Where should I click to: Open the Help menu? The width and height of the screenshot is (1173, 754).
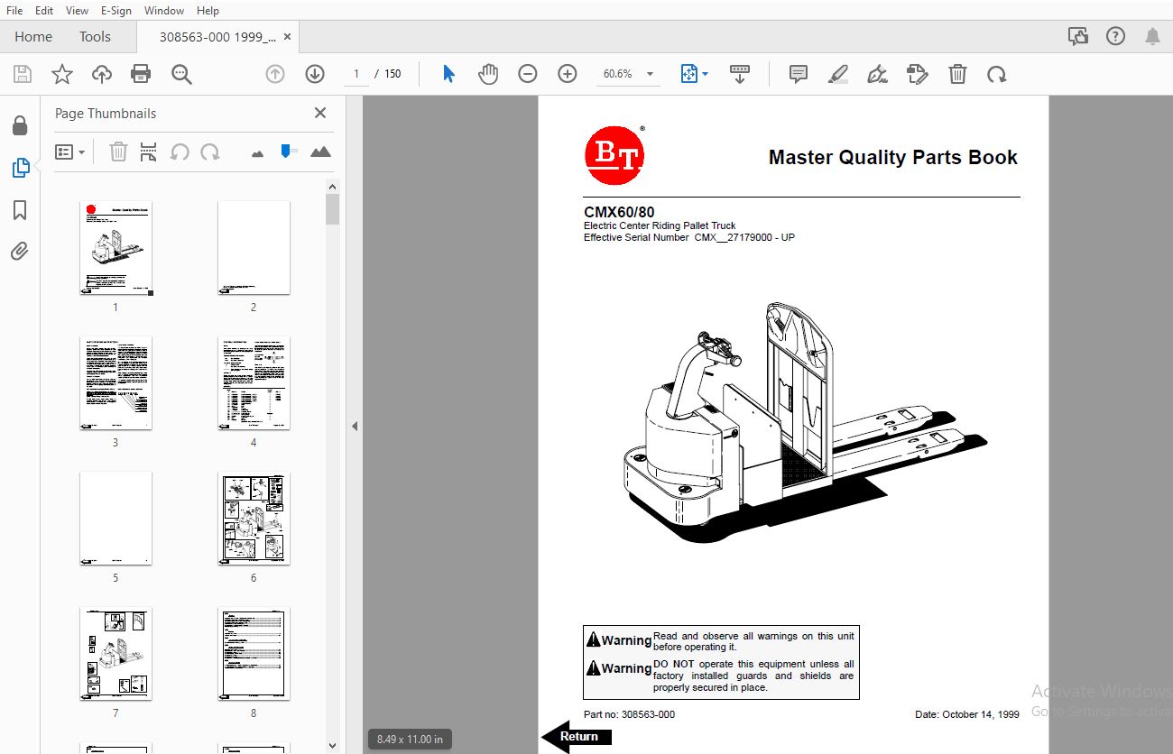[208, 10]
